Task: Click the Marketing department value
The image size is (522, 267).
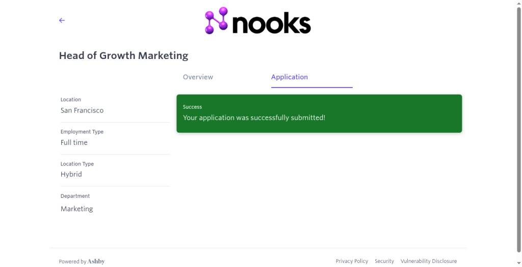Action: pos(76,209)
